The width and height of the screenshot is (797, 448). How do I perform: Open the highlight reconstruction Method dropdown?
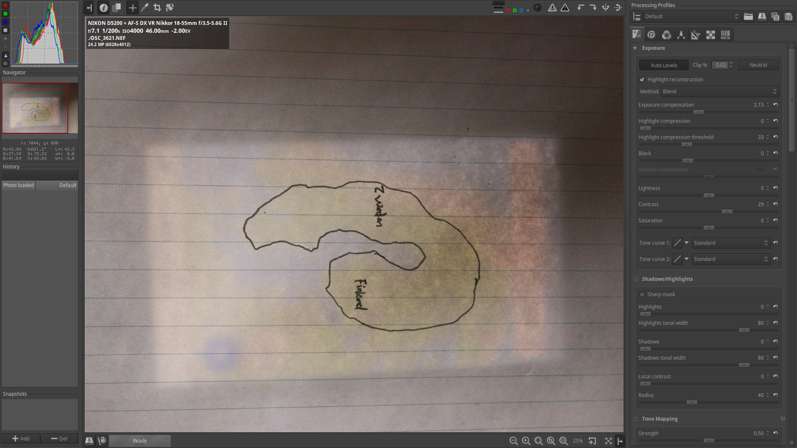point(719,91)
